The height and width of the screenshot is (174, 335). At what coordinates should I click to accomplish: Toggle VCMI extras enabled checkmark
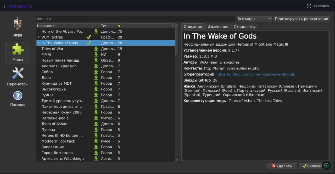pyautogui.click(x=89, y=37)
